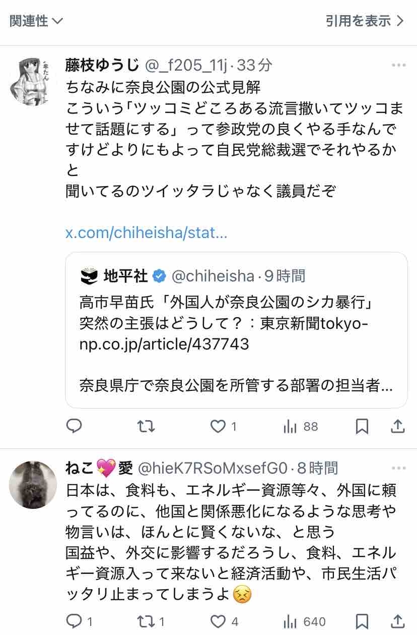Viewport: 417px width, 635px height.
Task: Bookmark ねこ愛's post
Action: point(362,621)
